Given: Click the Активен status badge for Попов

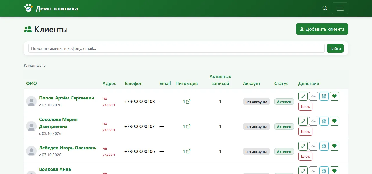Looking at the screenshot, I should 284,101.
